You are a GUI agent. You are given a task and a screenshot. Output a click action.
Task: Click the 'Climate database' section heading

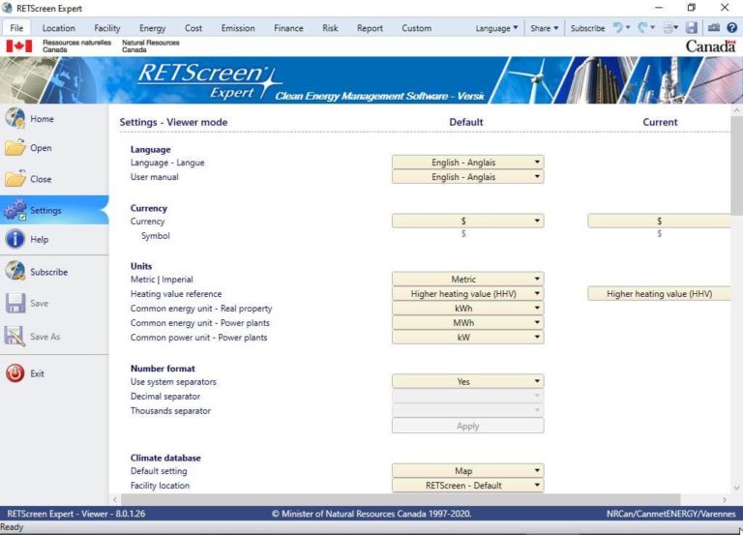click(x=165, y=458)
